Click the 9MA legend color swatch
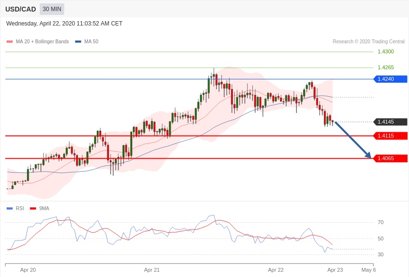 coord(33,208)
